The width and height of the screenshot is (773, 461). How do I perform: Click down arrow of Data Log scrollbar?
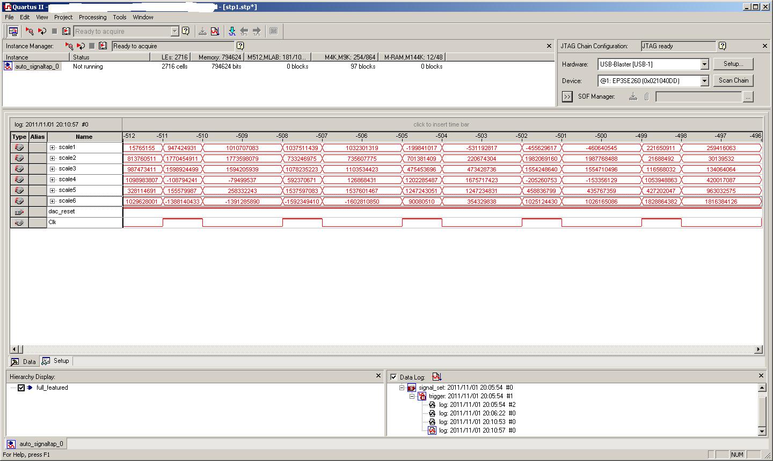click(x=762, y=431)
